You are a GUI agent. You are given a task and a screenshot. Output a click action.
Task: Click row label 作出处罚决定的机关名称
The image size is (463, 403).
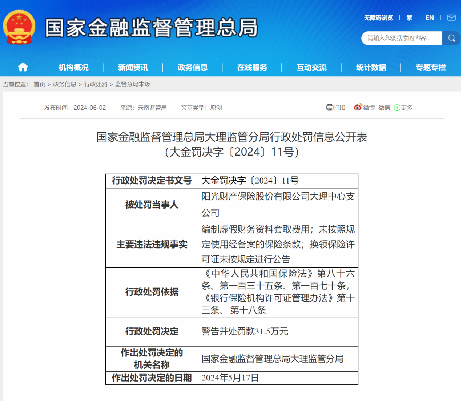pos(152,360)
